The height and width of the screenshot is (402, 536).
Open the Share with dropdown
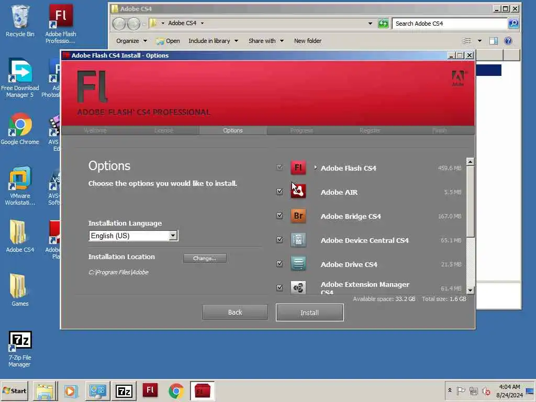coord(266,41)
